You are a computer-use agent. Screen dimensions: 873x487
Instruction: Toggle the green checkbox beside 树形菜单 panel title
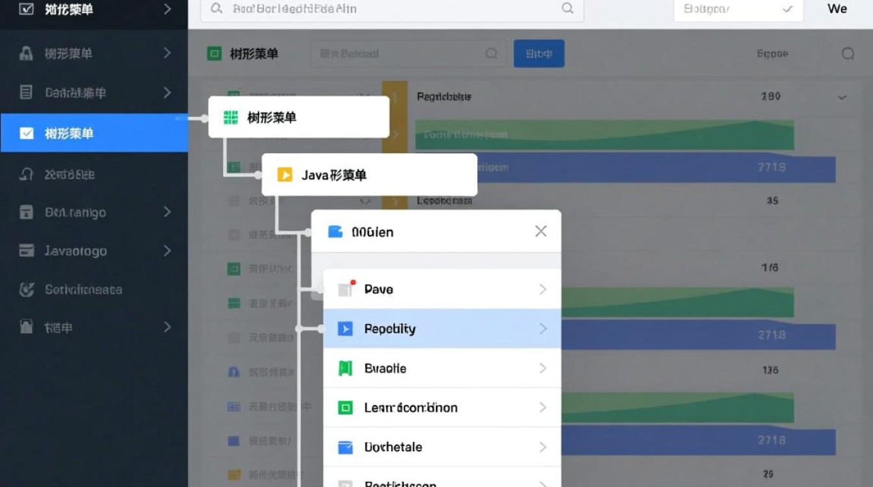(214, 54)
